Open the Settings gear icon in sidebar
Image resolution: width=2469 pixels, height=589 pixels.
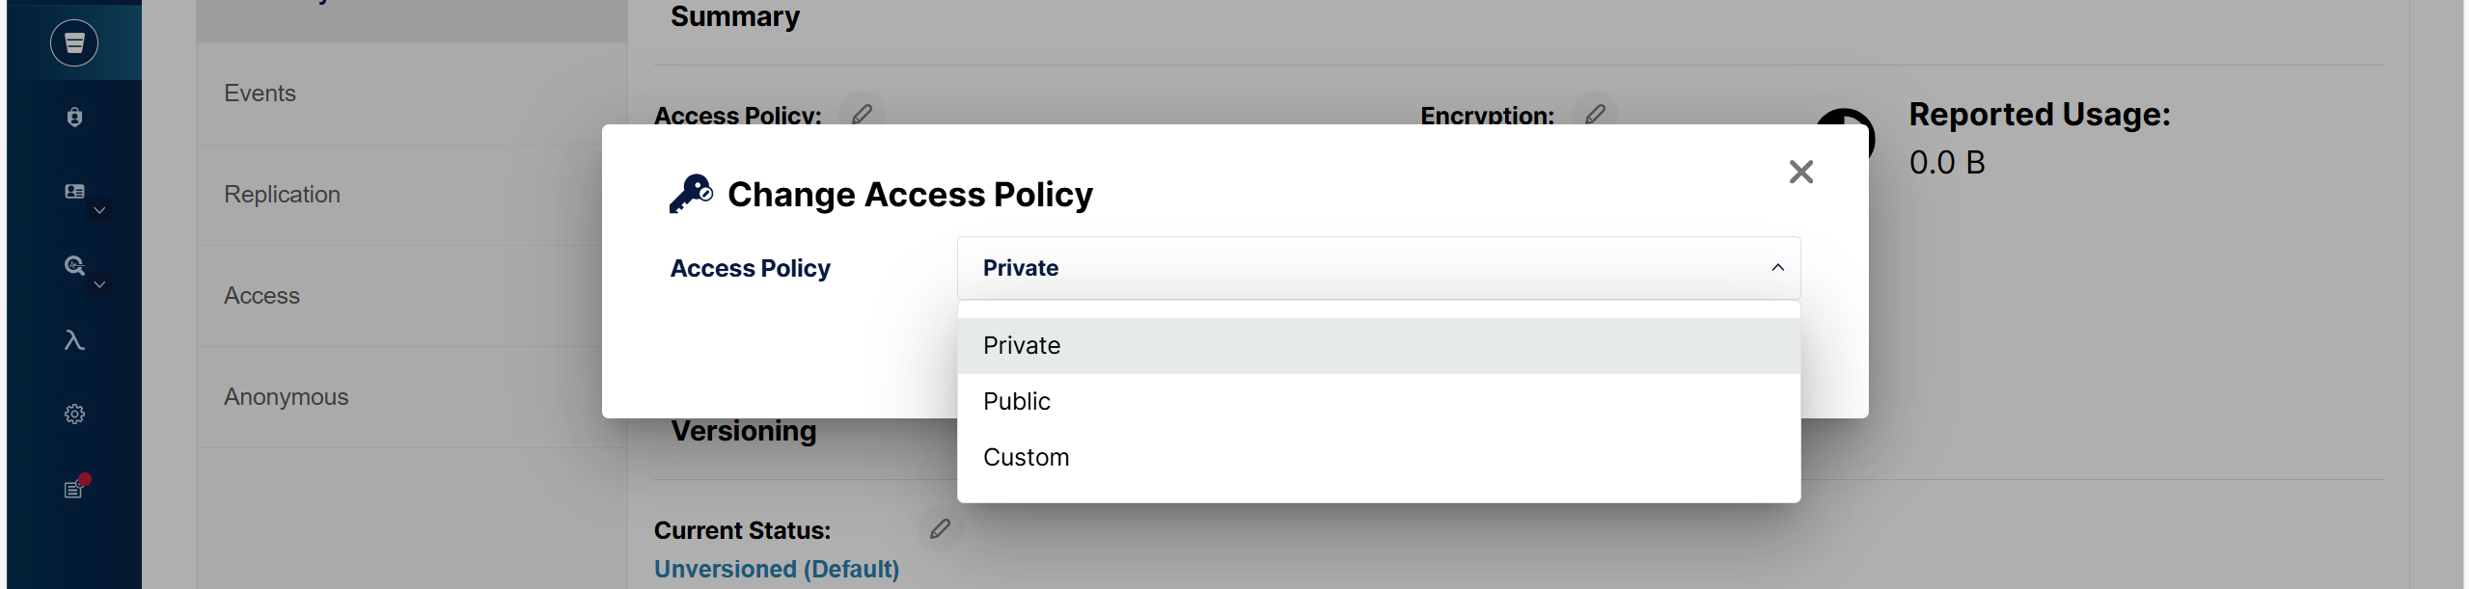click(x=74, y=415)
